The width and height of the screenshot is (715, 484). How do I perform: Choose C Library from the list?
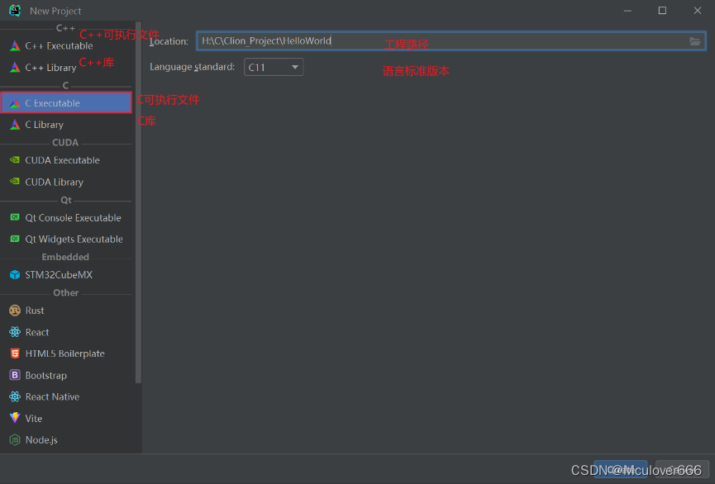(x=66, y=125)
